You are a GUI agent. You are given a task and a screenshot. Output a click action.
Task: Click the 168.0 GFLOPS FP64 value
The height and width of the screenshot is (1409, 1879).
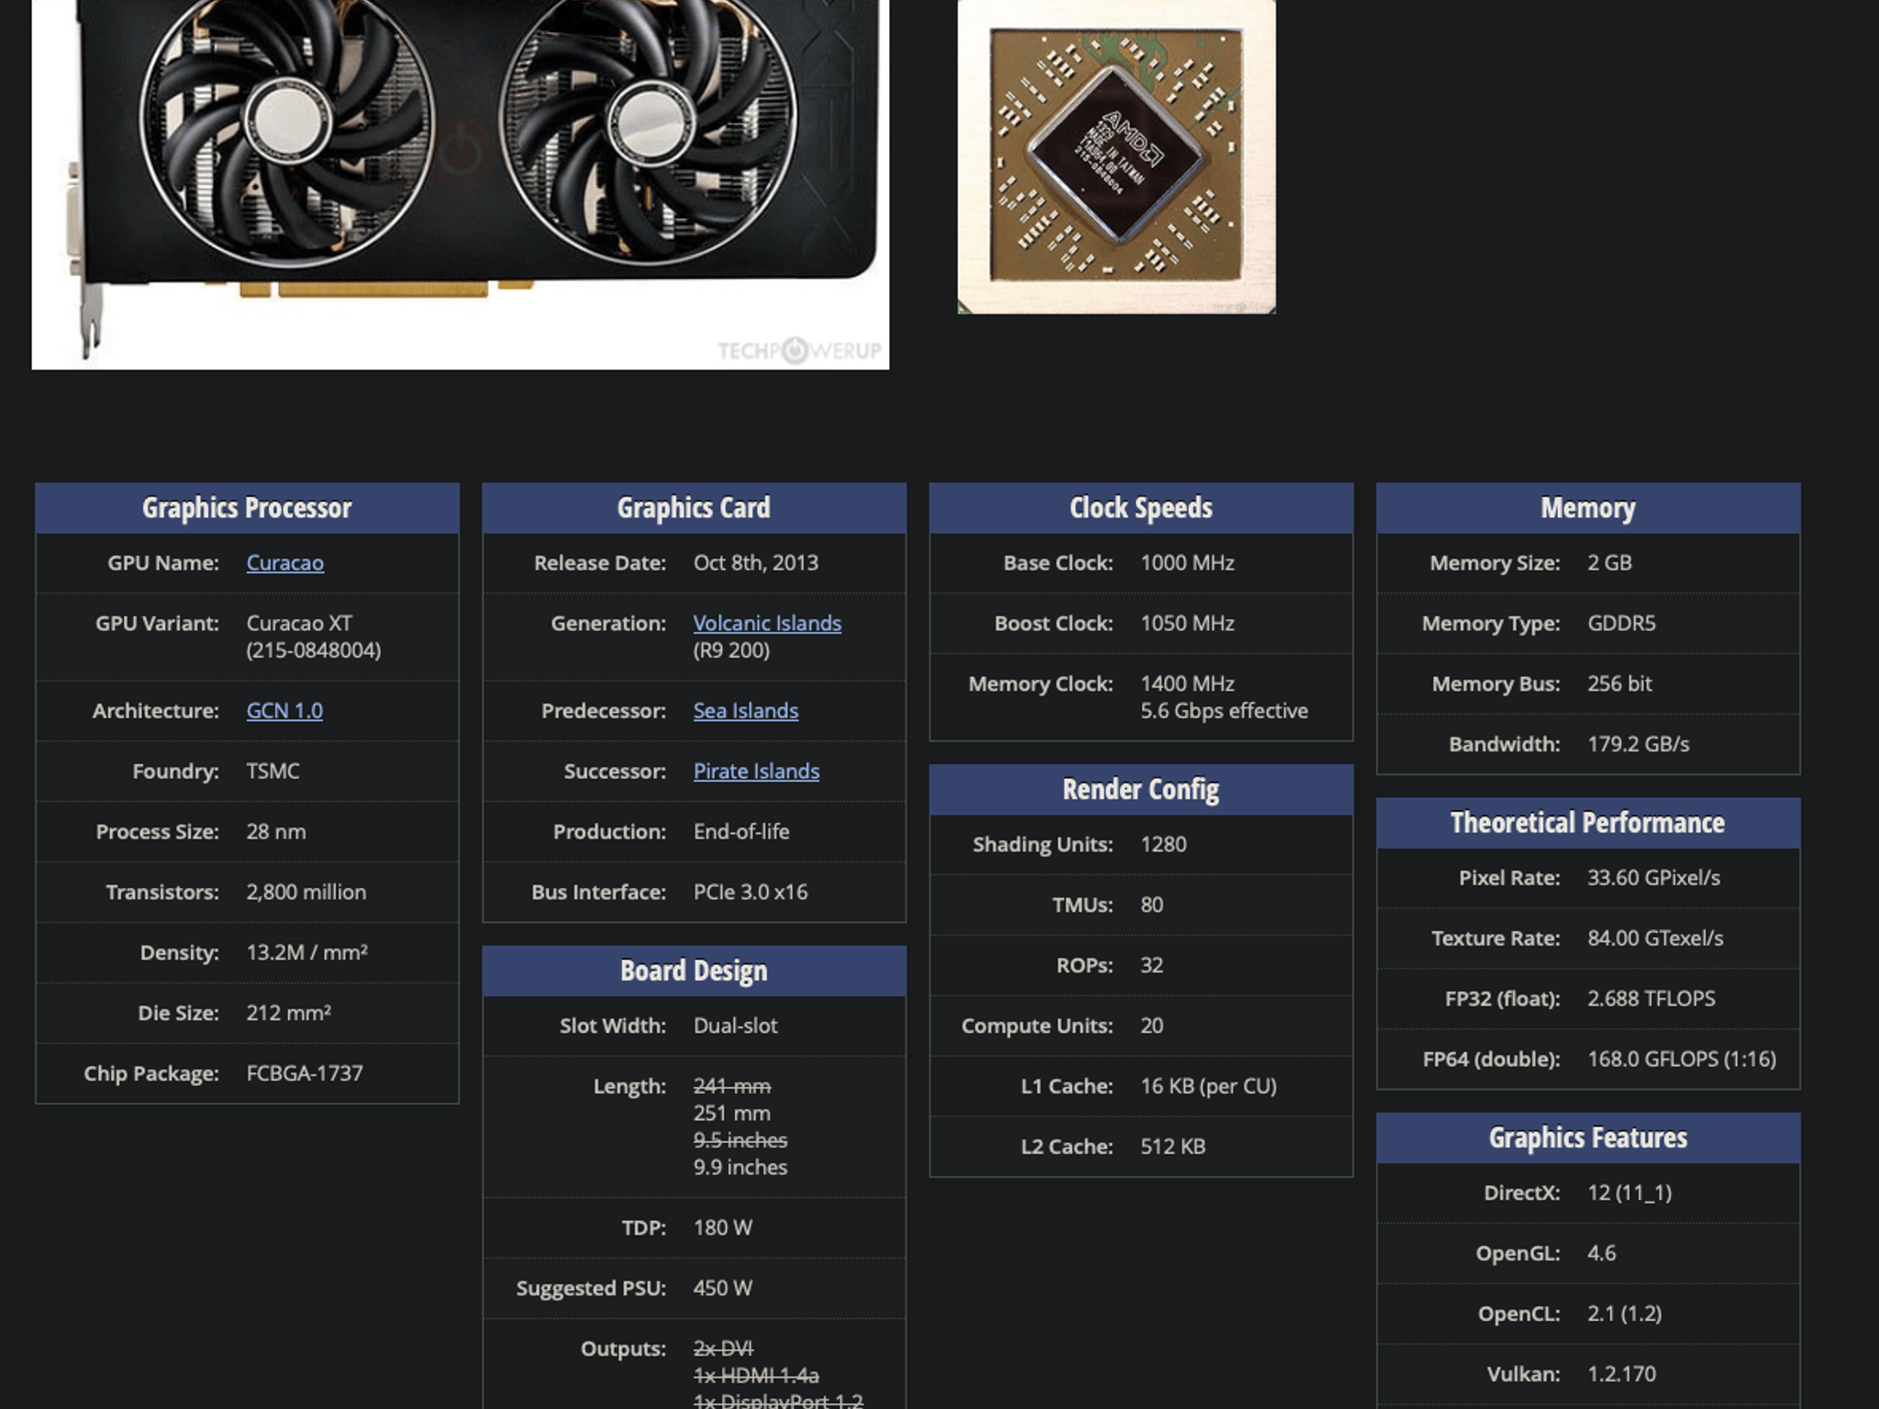[x=1682, y=1060]
